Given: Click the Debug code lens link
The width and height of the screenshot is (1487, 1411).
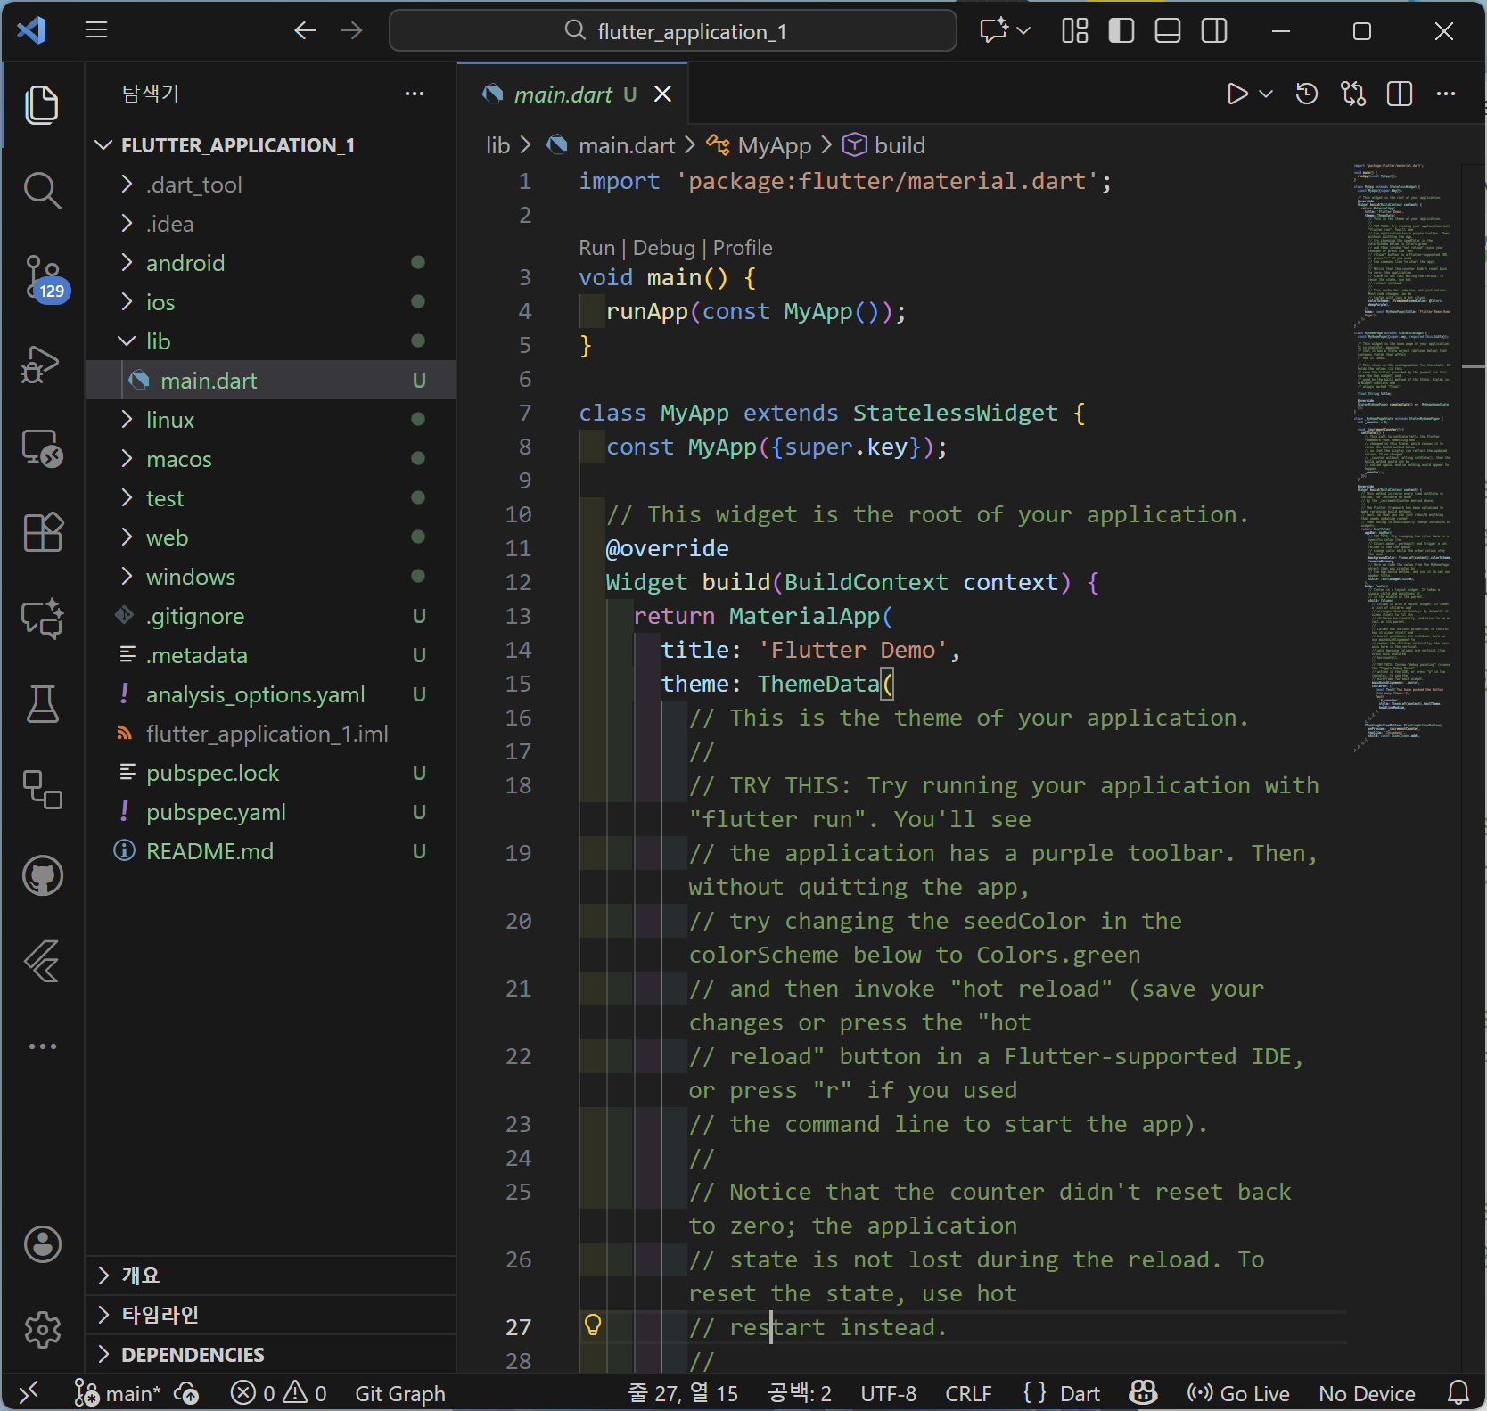Looking at the screenshot, I should tap(663, 248).
